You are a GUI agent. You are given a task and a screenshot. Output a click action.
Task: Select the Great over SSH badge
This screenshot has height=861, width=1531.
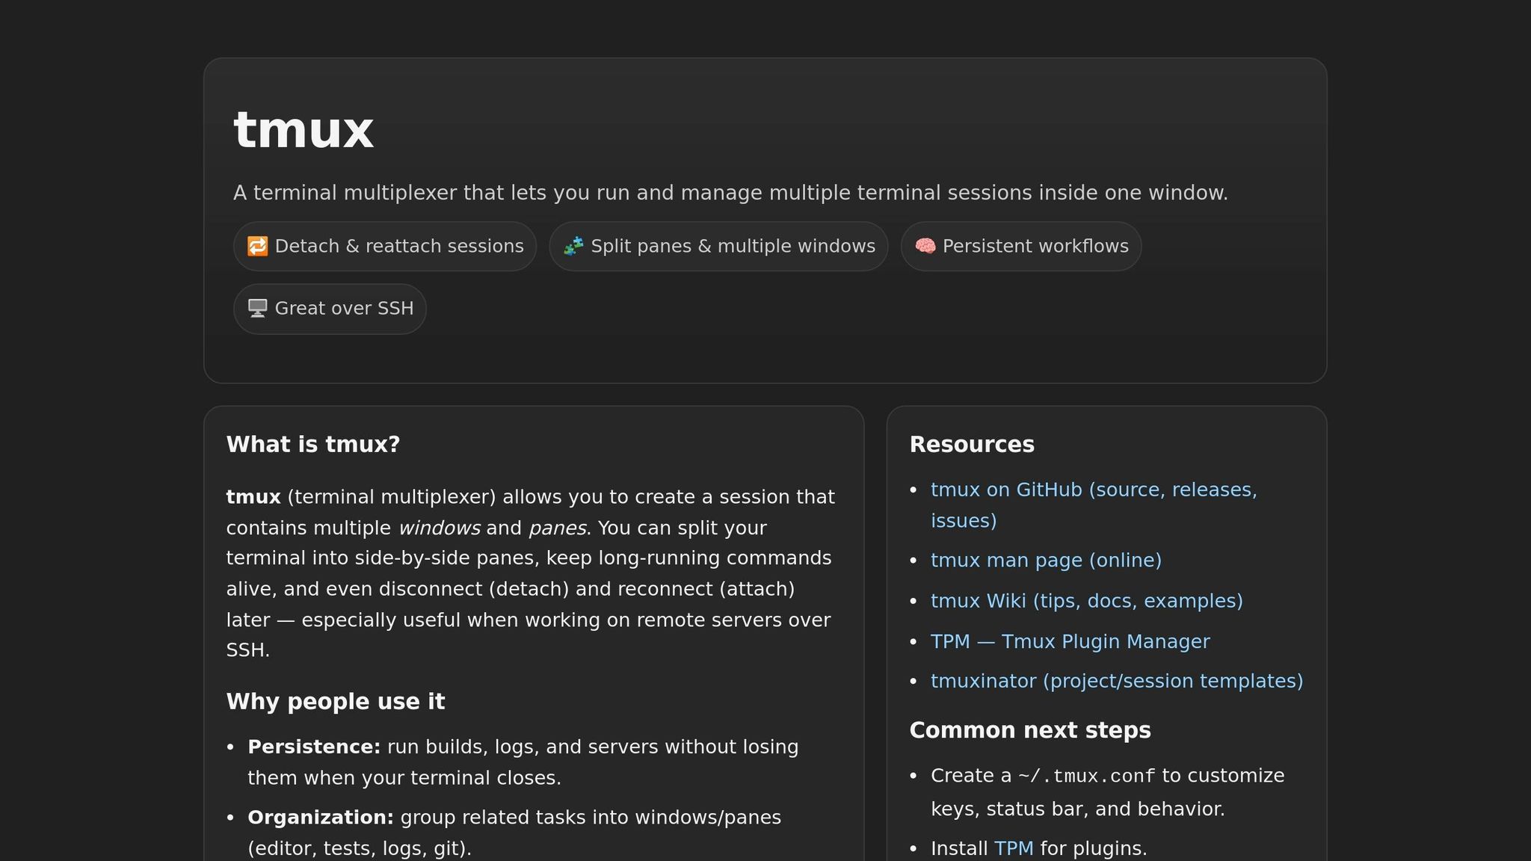pos(330,308)
